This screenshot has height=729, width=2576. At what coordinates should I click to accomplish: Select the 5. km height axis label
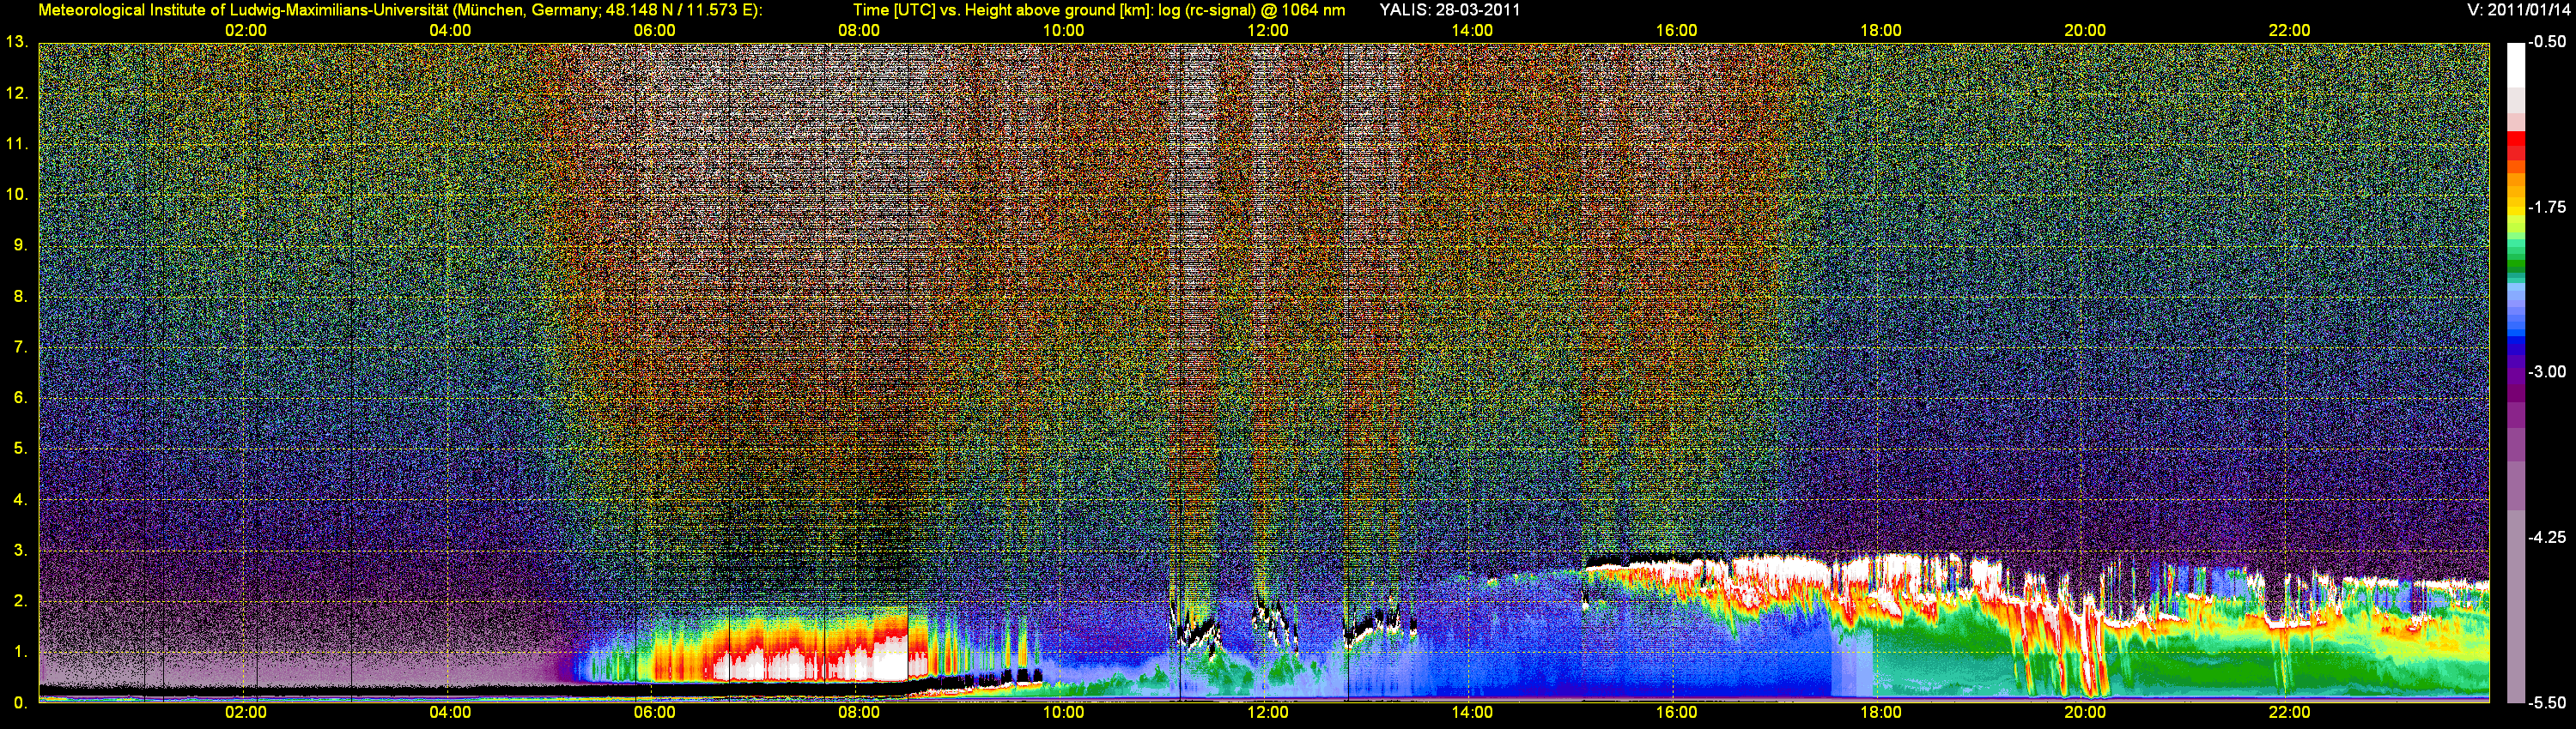click(x=21, y=449)
